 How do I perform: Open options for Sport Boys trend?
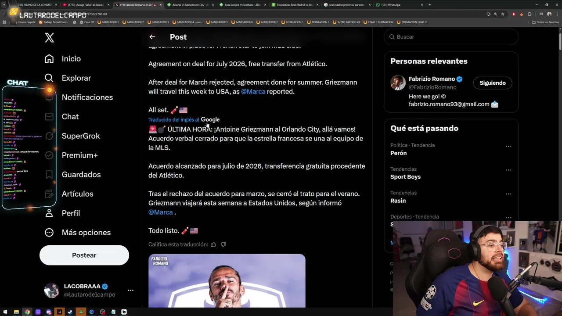coord(508,170)
